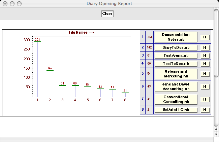
Task: Open SciArtsLLC.nb notebook
Action: 176,110
